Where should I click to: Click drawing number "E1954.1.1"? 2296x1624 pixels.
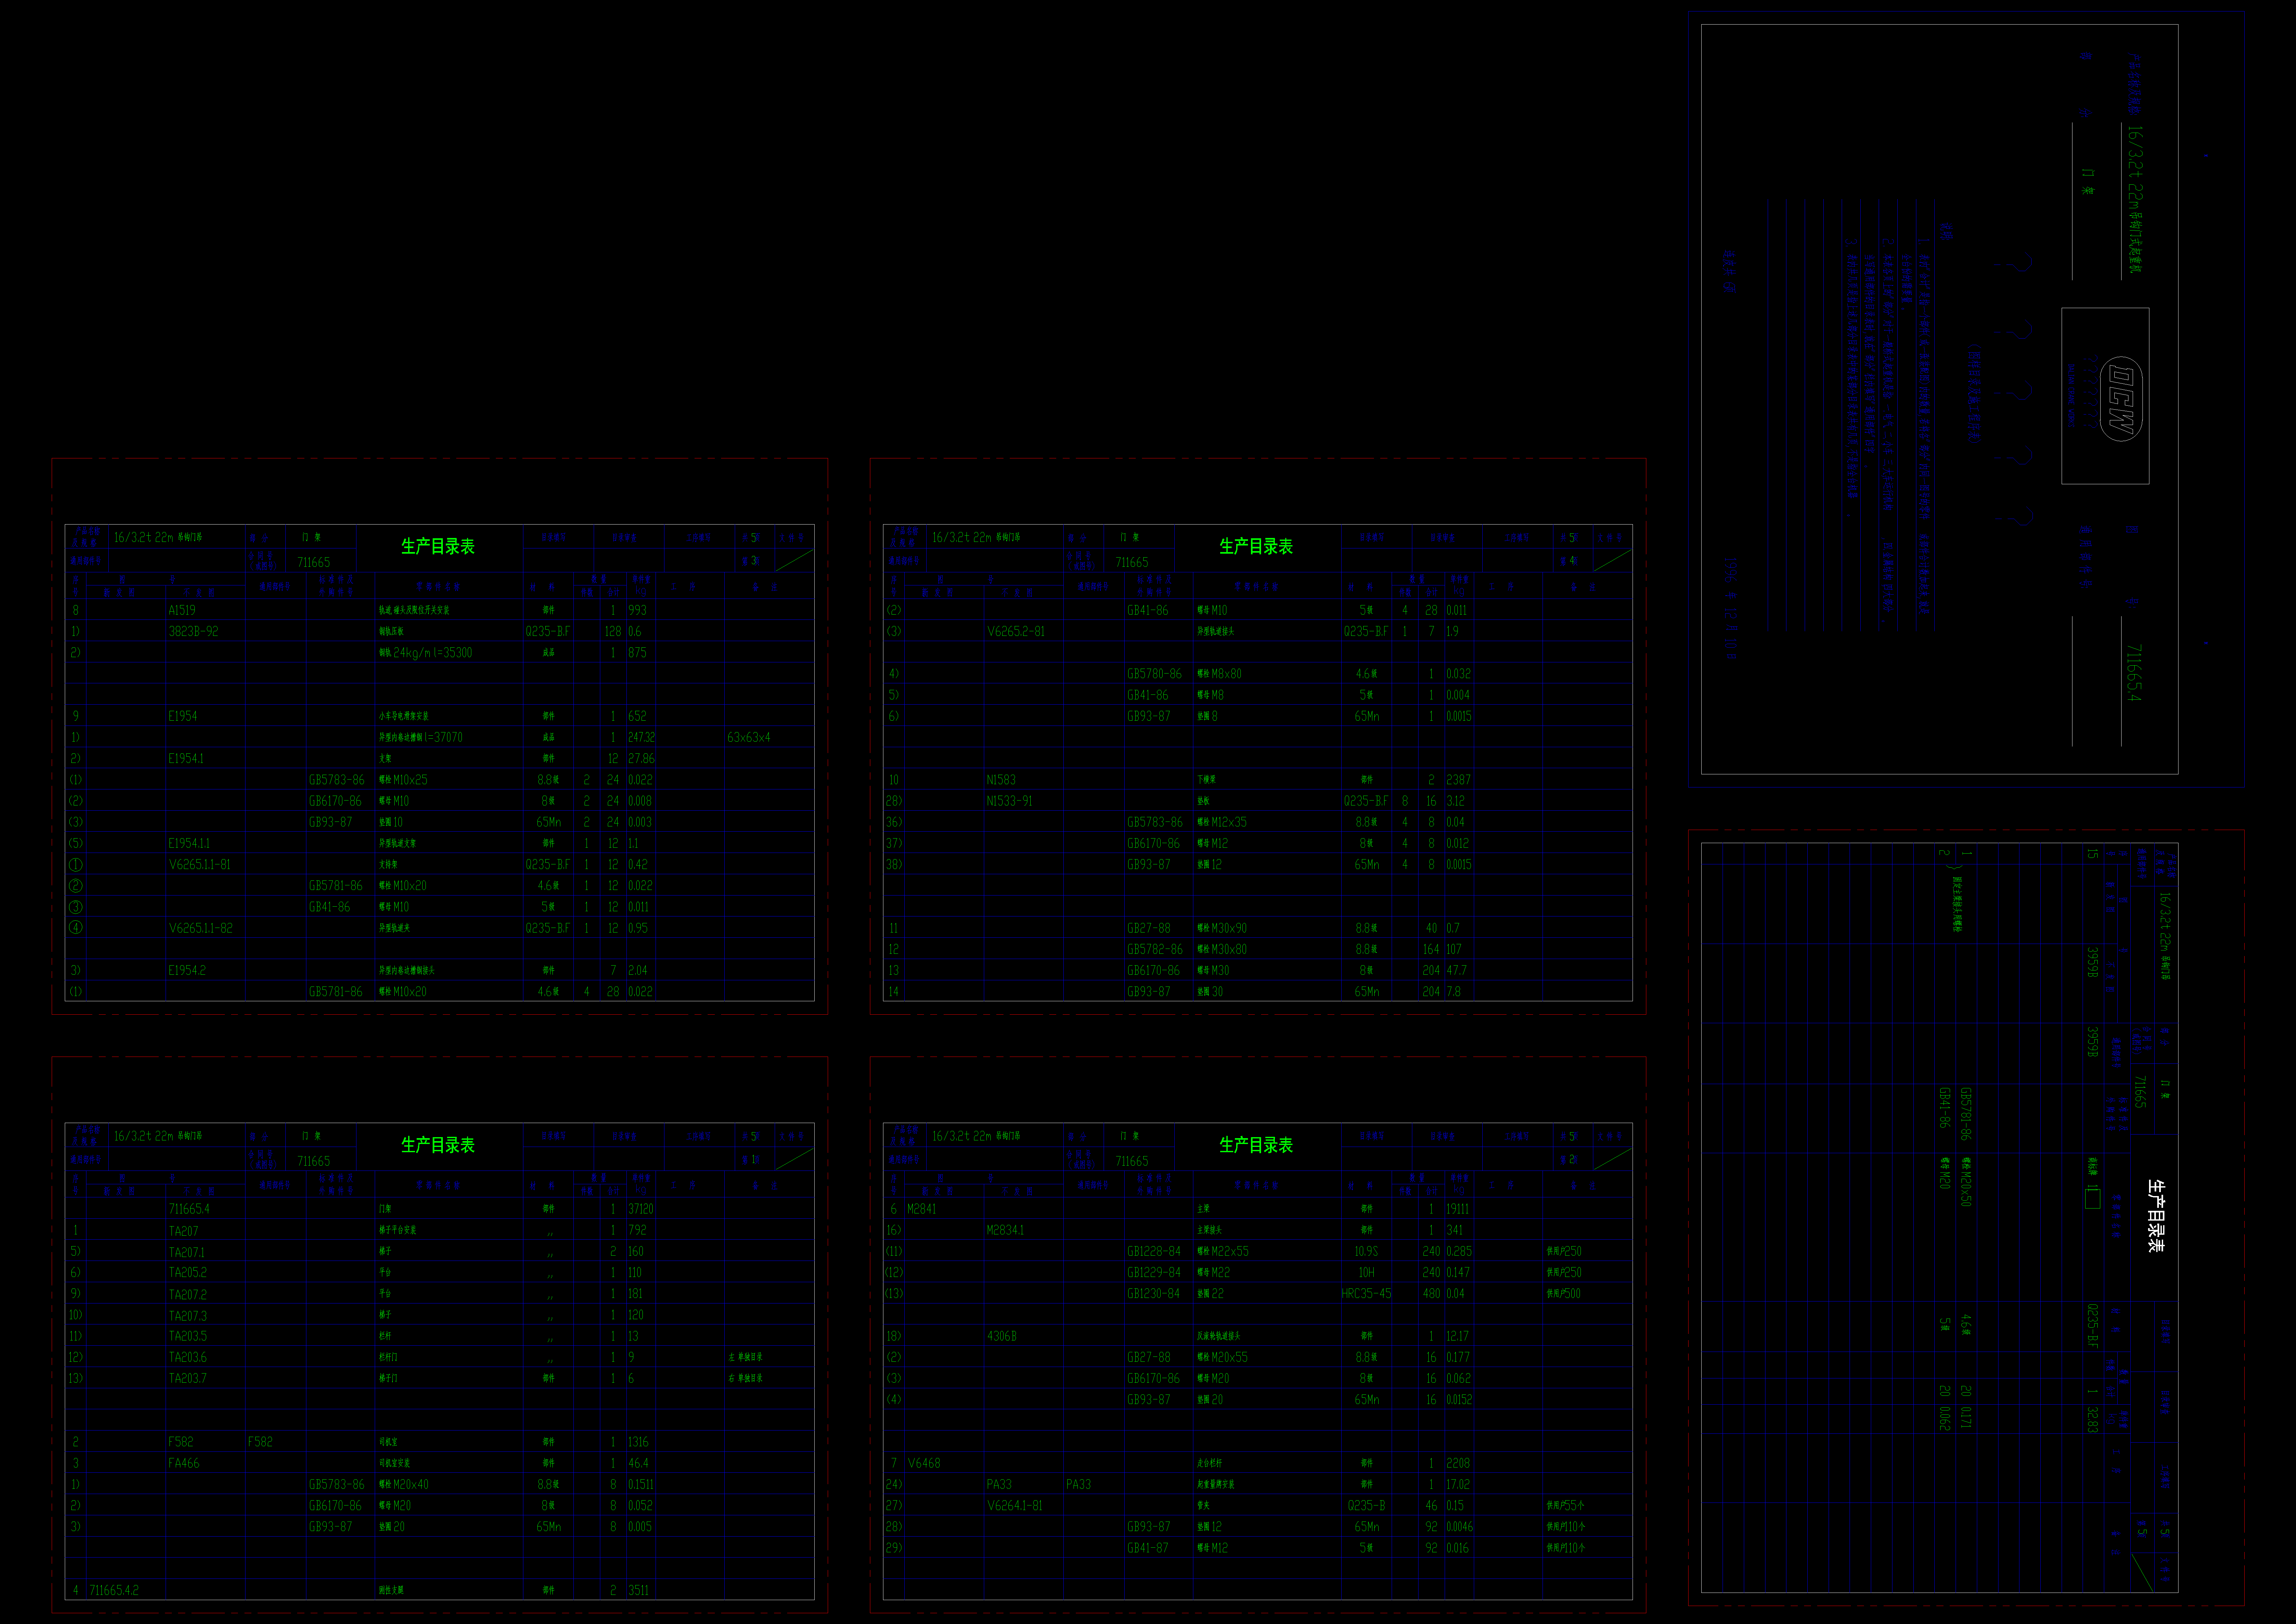(x=189, y=843)
